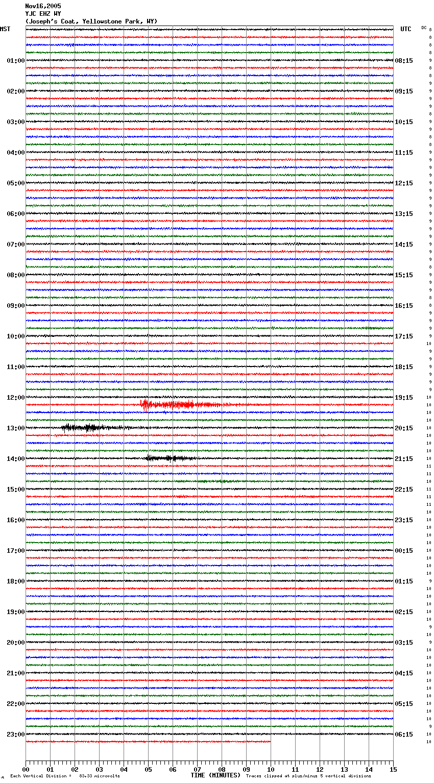
Task: Select the station code "YJC EHZ WY"
Action: pyautogui.click(x=43, y=14)
